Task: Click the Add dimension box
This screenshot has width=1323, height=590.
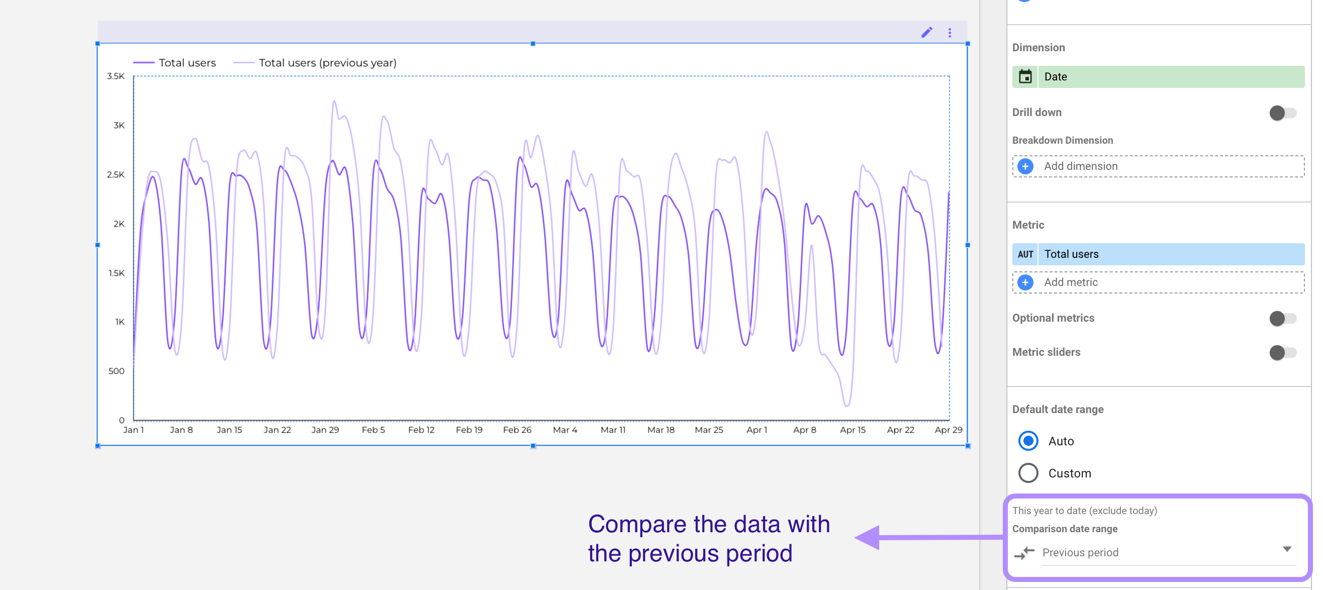Action: [x=1158, y=166]
